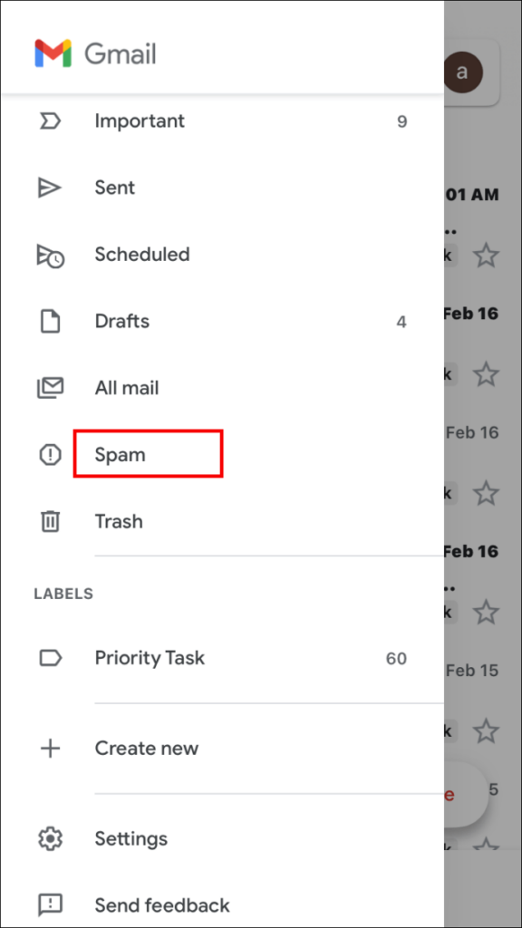Click the Create new label option

click(x=147, y=748)
